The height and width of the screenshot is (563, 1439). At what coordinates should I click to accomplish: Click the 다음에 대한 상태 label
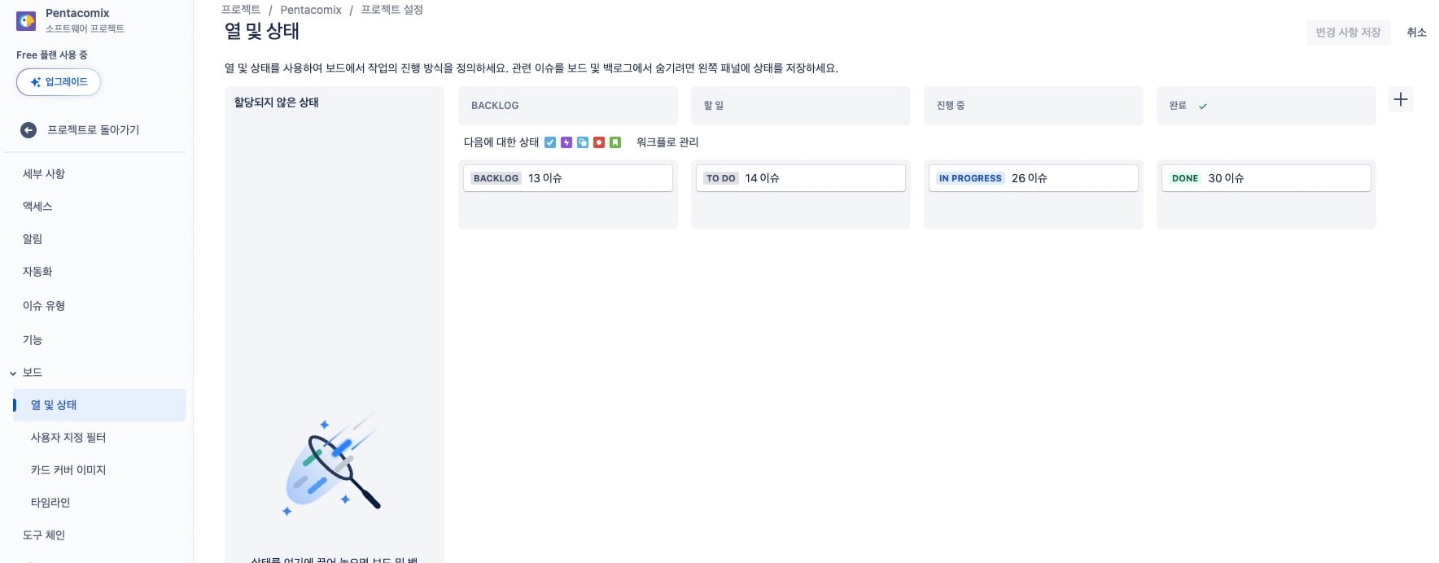(501, 142)
